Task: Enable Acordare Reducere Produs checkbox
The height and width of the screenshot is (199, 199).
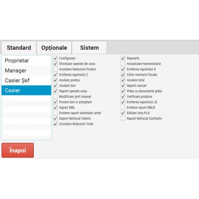Action: click(55, 69)
